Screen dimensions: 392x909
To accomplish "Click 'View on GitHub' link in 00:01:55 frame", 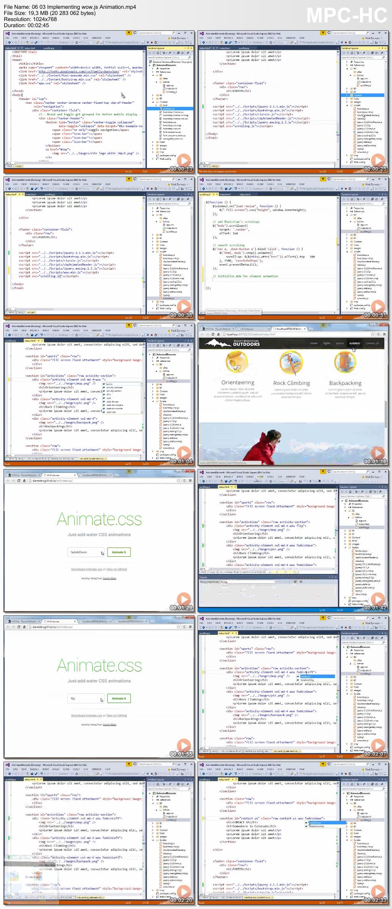I will click(x=116, y=716).
